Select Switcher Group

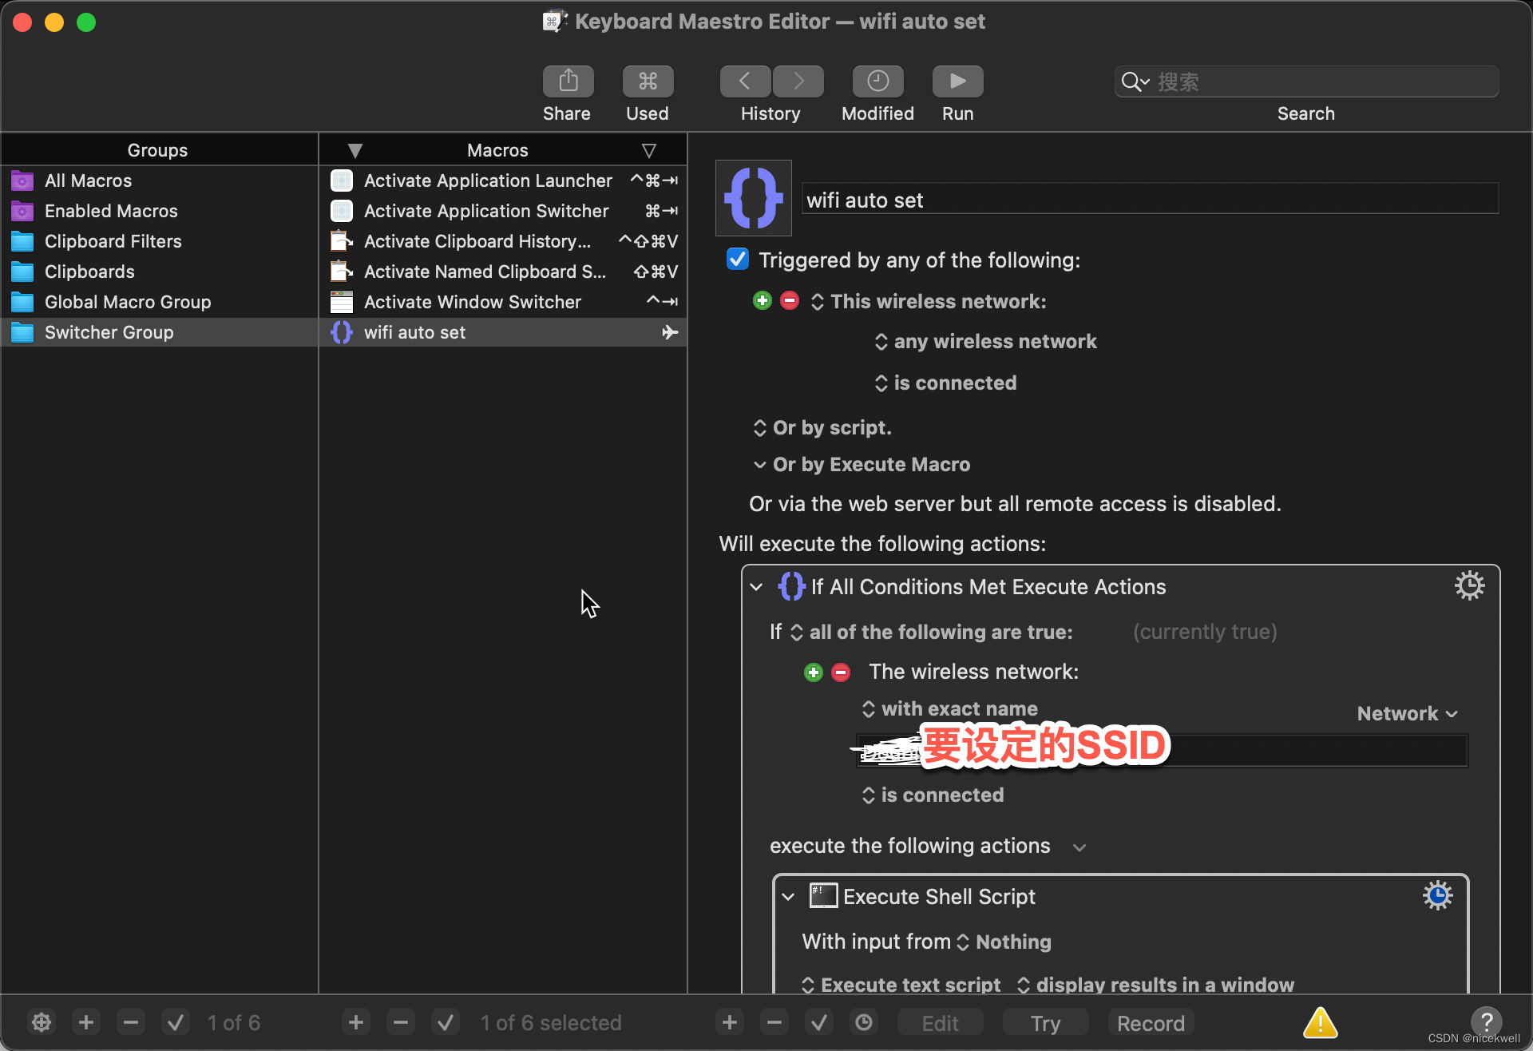coord(160,332)
